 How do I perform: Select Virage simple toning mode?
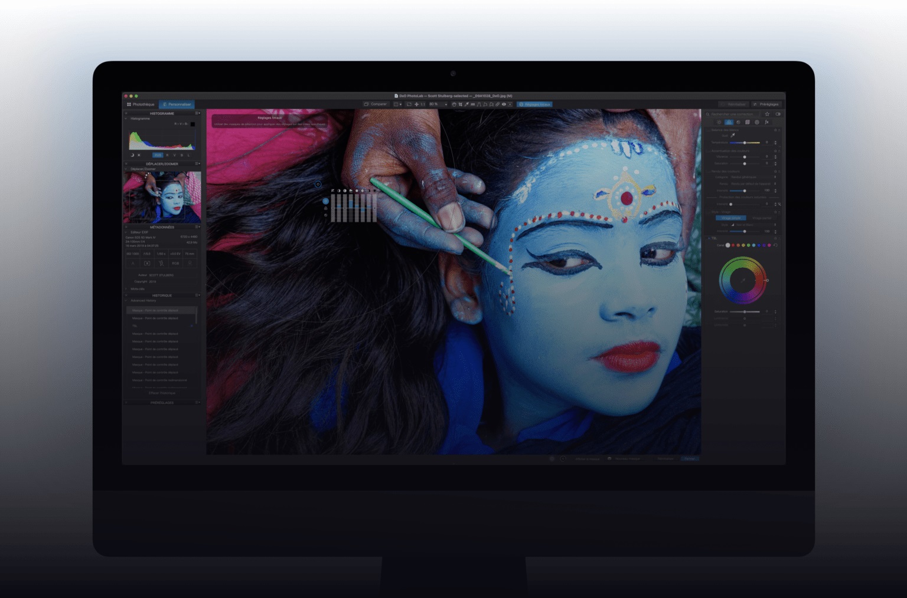(x=731, y=218)
